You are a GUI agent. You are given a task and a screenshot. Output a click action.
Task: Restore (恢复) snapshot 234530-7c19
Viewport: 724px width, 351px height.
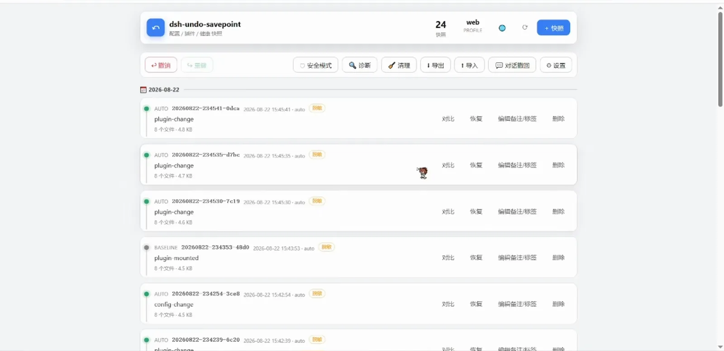pyautogui.click(x=476, y=211)
